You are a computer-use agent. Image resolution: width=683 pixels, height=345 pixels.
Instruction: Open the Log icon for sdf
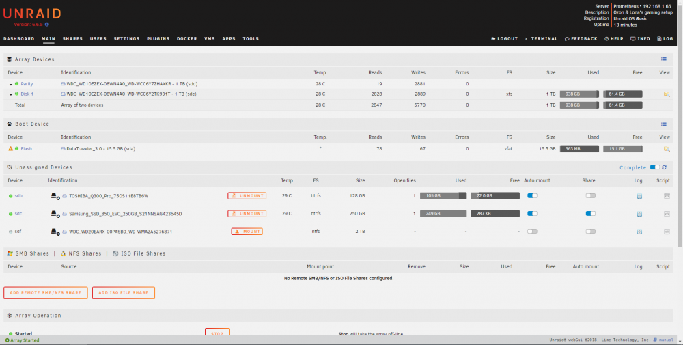pos(639,232)
